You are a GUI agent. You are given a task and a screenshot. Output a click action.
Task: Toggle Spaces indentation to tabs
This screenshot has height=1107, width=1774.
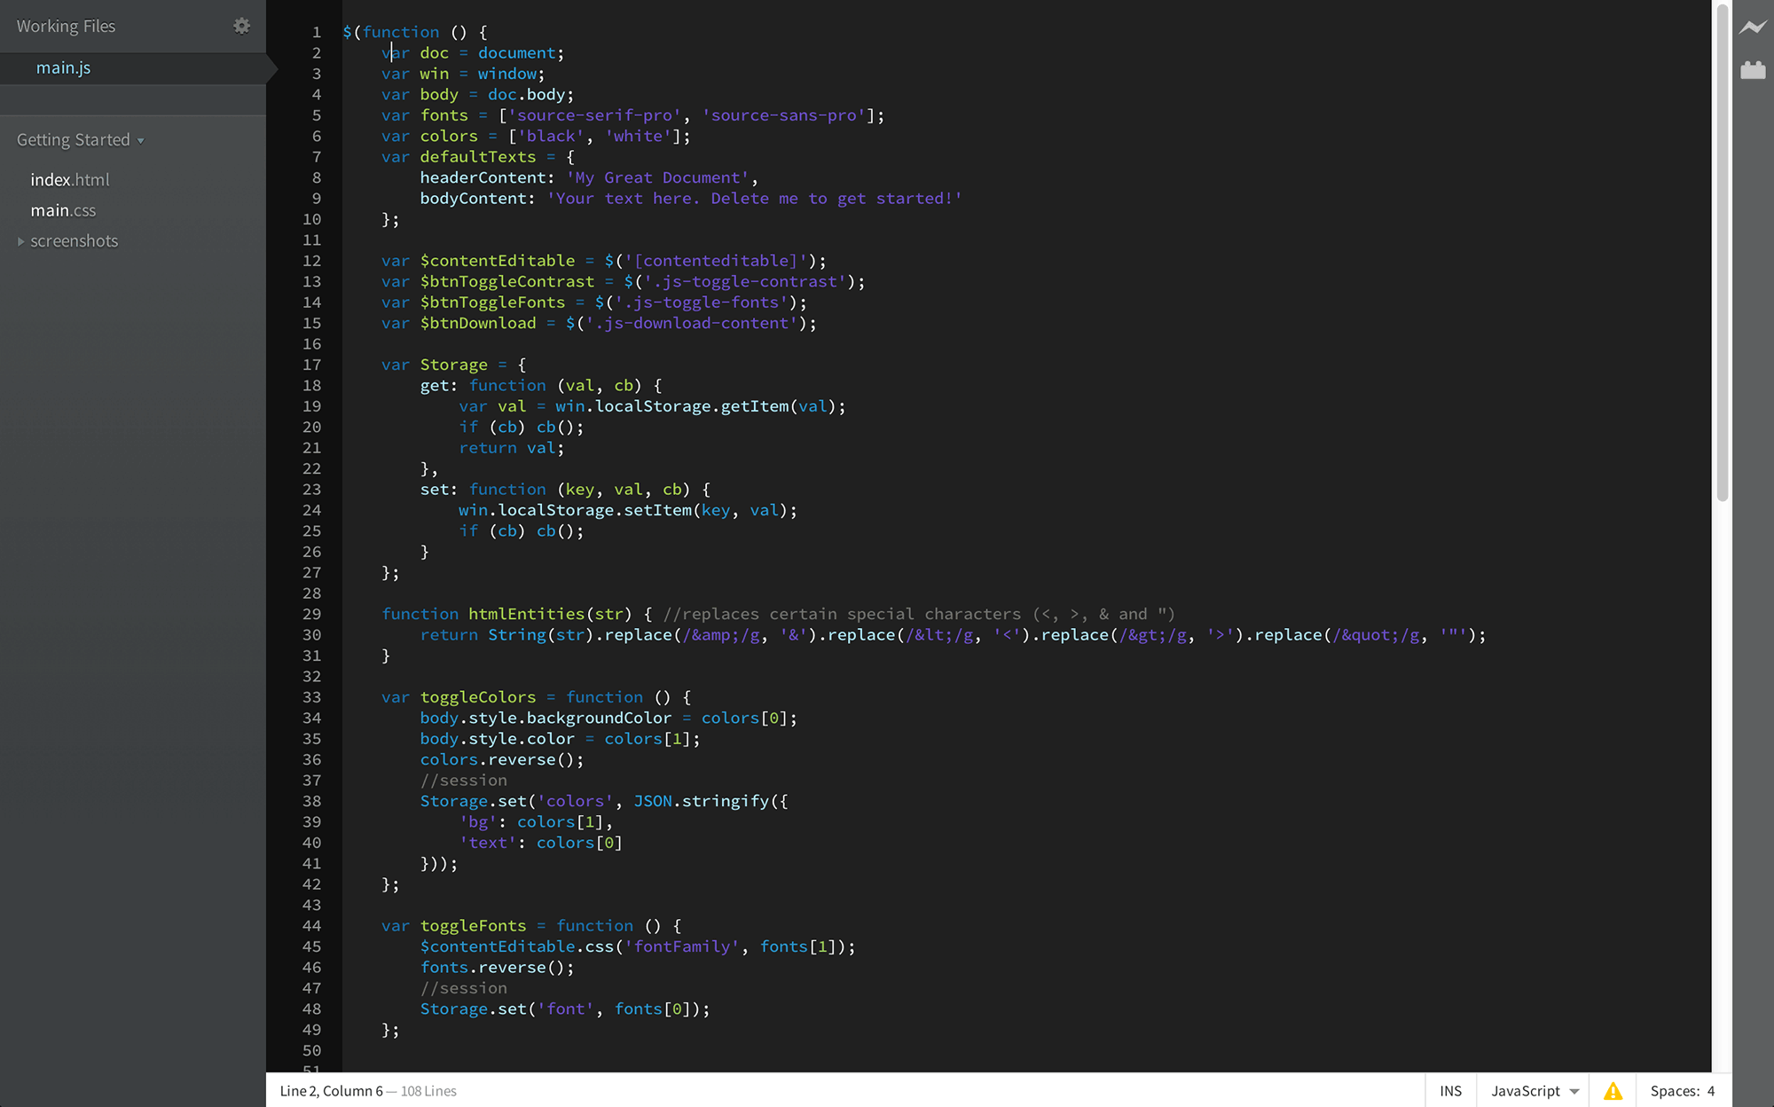(x=1674, y=1091)
